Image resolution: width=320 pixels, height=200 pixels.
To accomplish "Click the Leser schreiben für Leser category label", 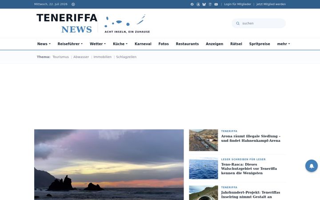I will pos(243,160).
